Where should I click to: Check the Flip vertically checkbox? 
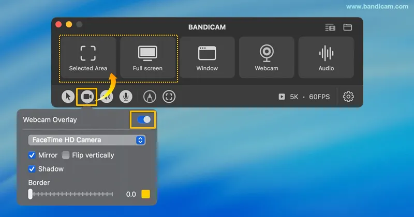66,155
